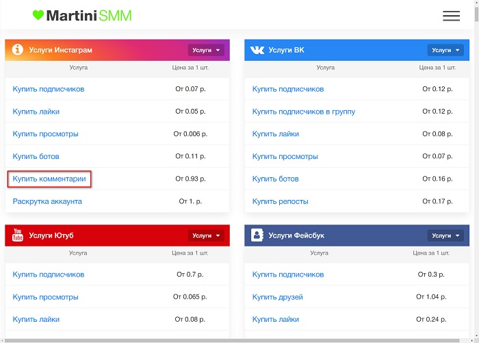Open Instagram Купить просмотры link
The image size is (479, 343).
(45, 134)
